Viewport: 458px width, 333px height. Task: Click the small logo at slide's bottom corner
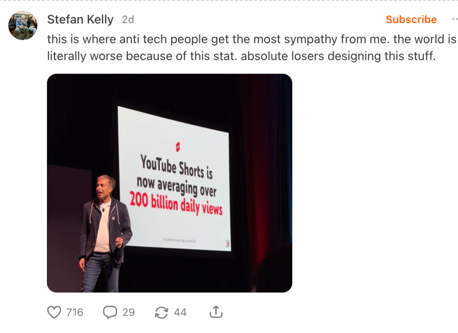click(228, 243)
